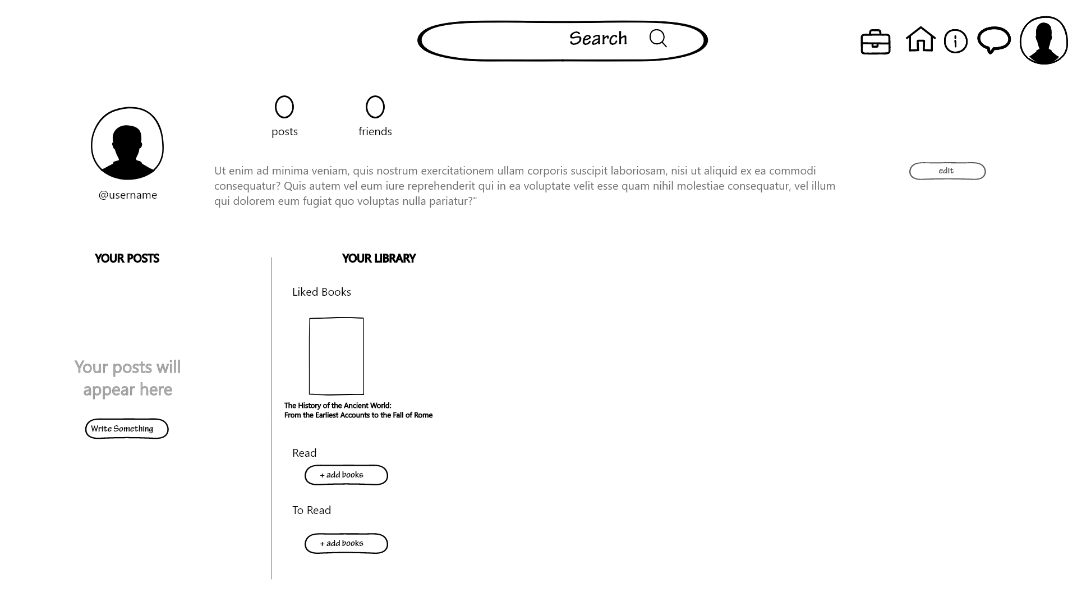Click the 'Write Something' button
This screenshot has width=1077, height=606.
(126, 428)
